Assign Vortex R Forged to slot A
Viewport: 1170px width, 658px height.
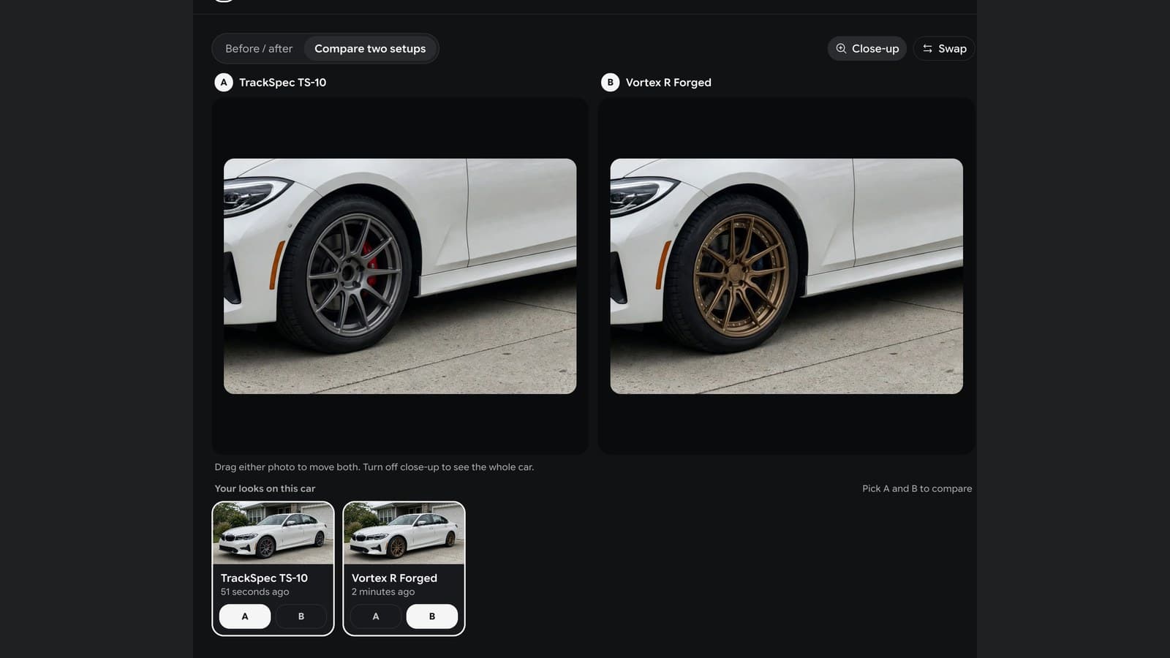(x=376, y=616)
